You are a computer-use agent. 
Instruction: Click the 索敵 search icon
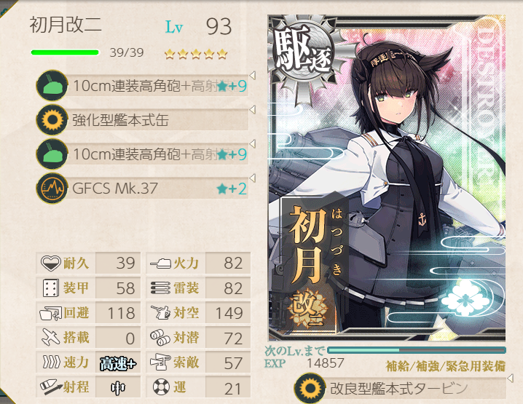160,363
